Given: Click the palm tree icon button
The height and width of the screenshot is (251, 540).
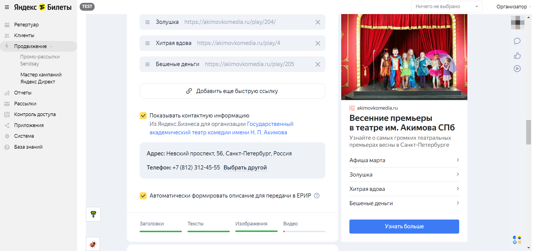Looking at the screenshot, I should 93,214.
